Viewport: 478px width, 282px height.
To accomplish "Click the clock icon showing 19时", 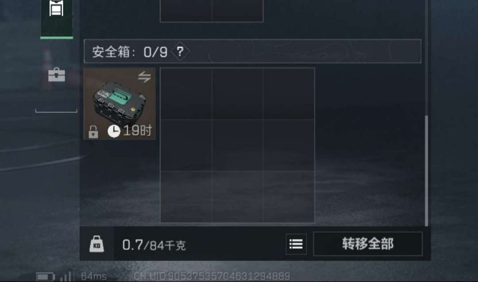I will click(114, 131).
